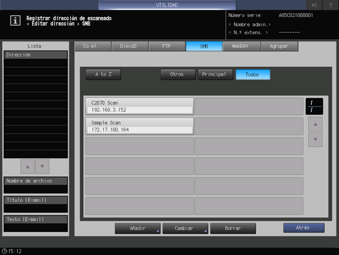Show the Otros address filter
This screenshot has width=339, height=255.
tap(178, 74)
